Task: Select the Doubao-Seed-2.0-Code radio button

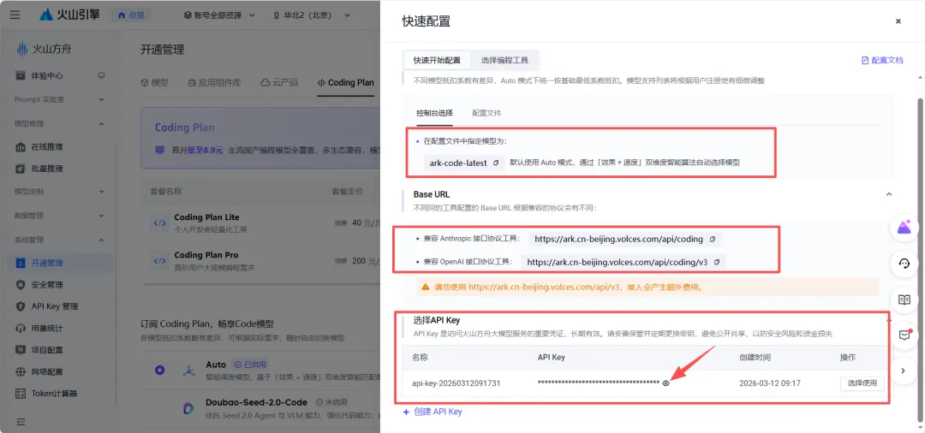Action: coord(159,407)
